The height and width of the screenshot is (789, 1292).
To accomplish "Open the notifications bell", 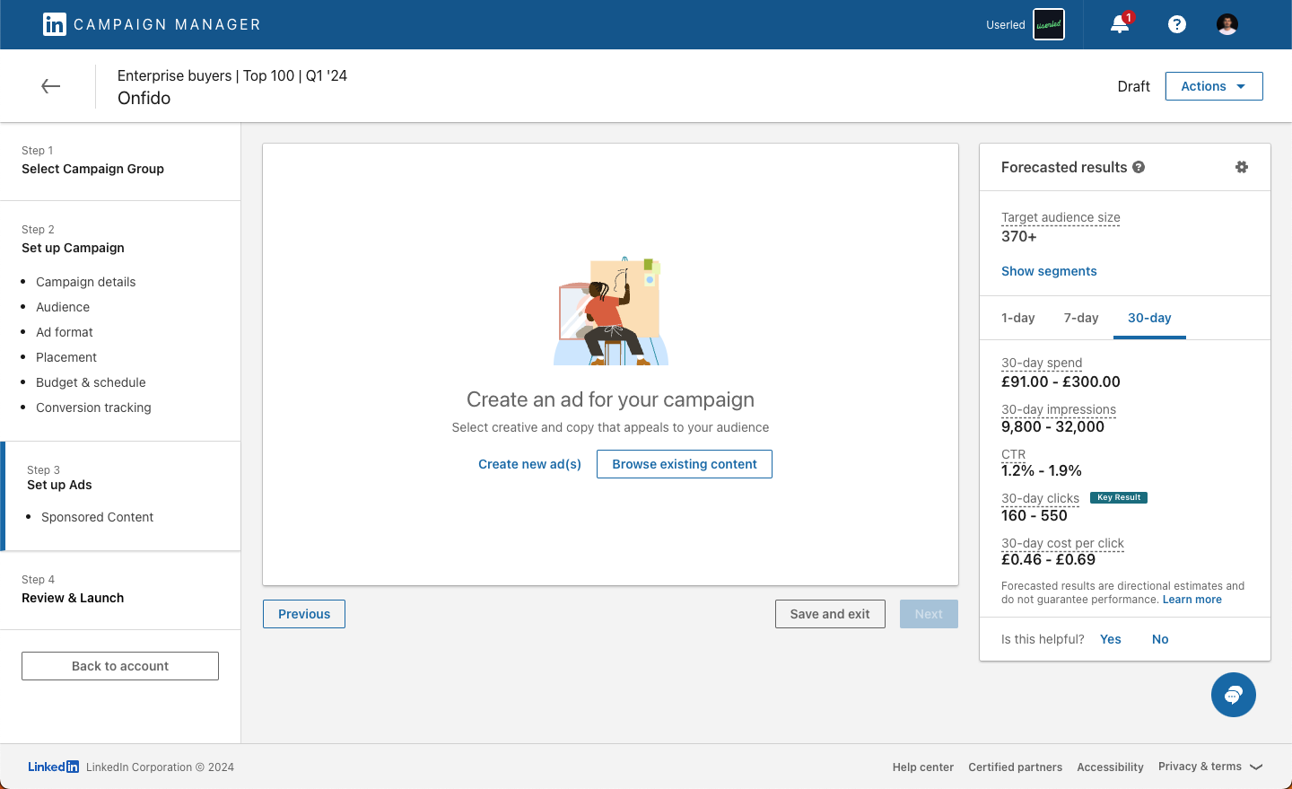I will point(1120,24).
